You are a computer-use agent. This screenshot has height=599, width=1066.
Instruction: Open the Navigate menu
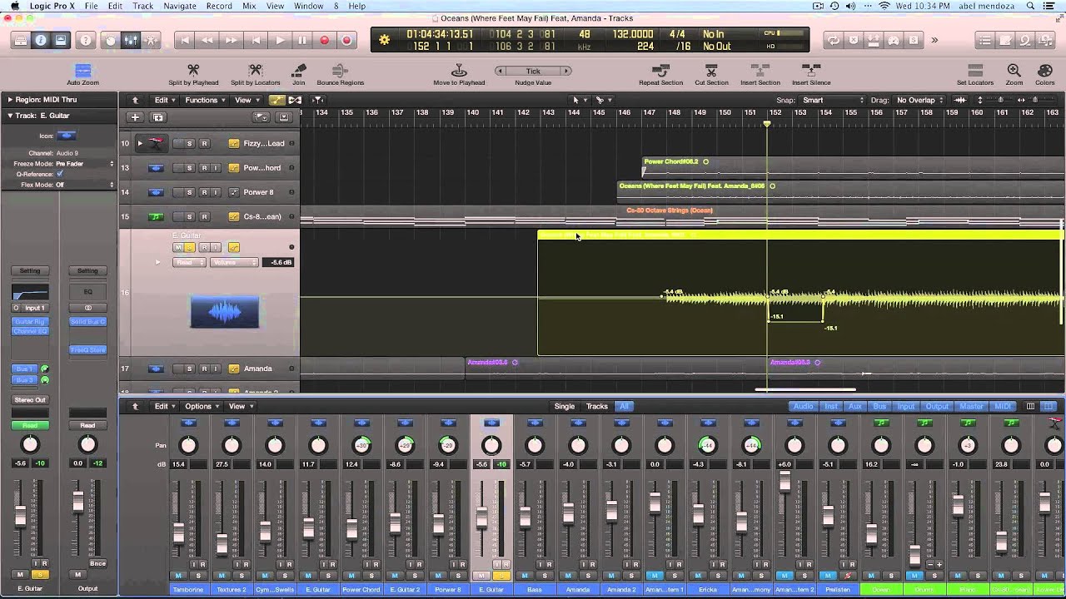(x=179, y=6)
